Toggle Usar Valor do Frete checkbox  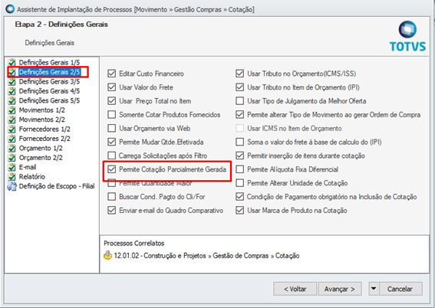coord(111,87)
